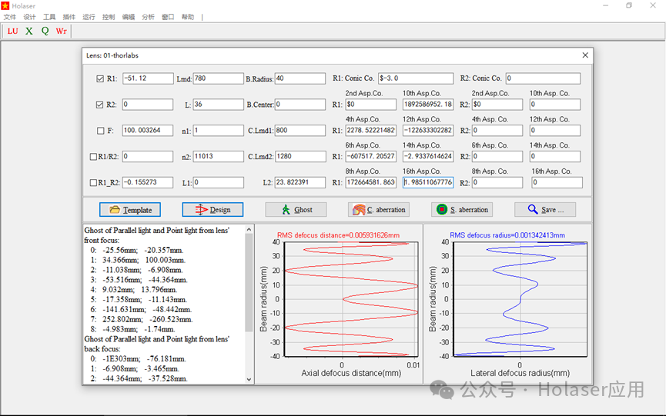Open the 分析 menu
Viewport: 666px width, 416px height.
click(x=148, y=17)
